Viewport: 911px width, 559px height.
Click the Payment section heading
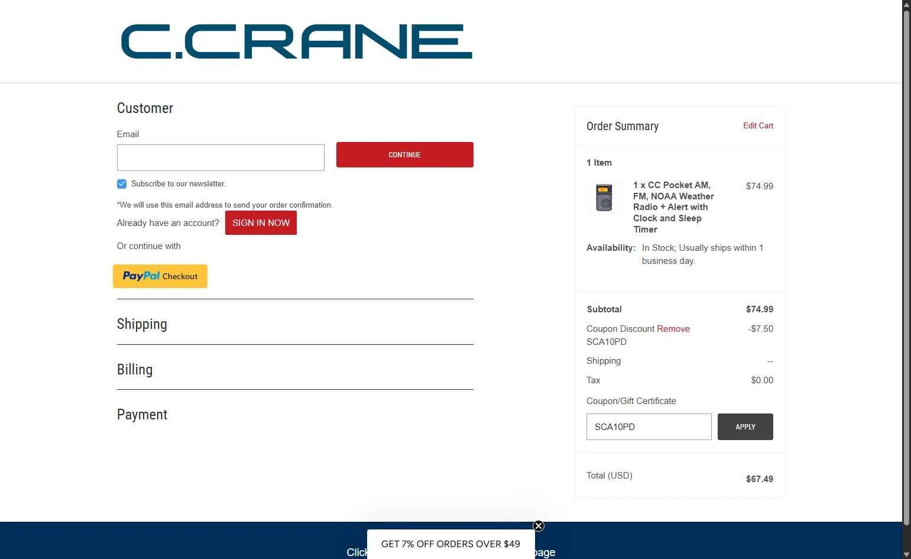coord(142,415)
